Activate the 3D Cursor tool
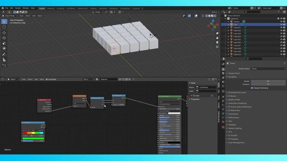The width and height of the screenshot is (287, 161). (x=4, y=27)
